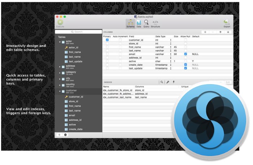Viewport: 253px width, 165px height.
Task: Open the Data view
Action: tap(139, 24)
